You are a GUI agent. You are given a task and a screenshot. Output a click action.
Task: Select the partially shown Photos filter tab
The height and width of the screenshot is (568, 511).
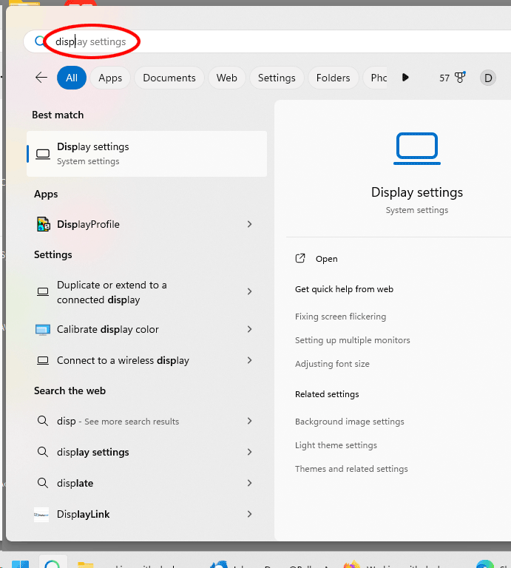pyautogui.click(x=375, y=78)
